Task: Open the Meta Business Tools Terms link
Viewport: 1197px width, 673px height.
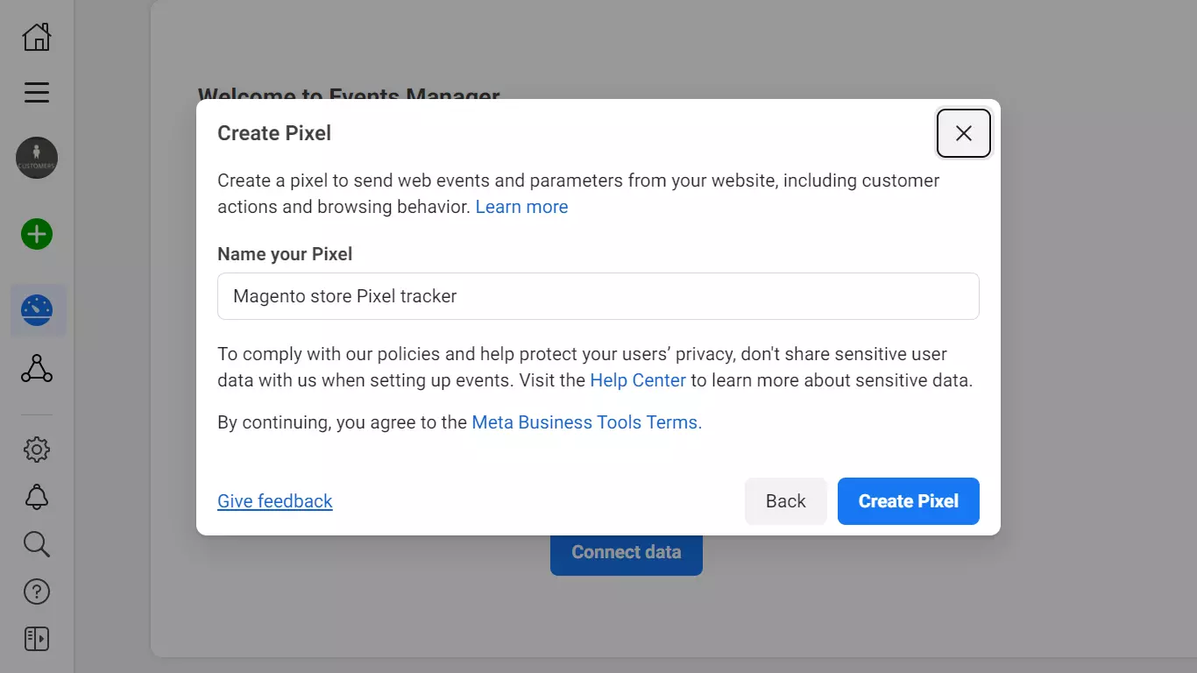Action: [586, 422]
